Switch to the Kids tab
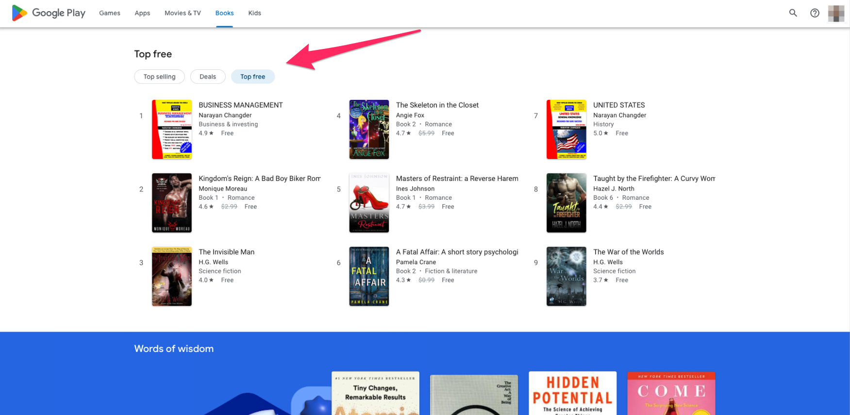 254,13
